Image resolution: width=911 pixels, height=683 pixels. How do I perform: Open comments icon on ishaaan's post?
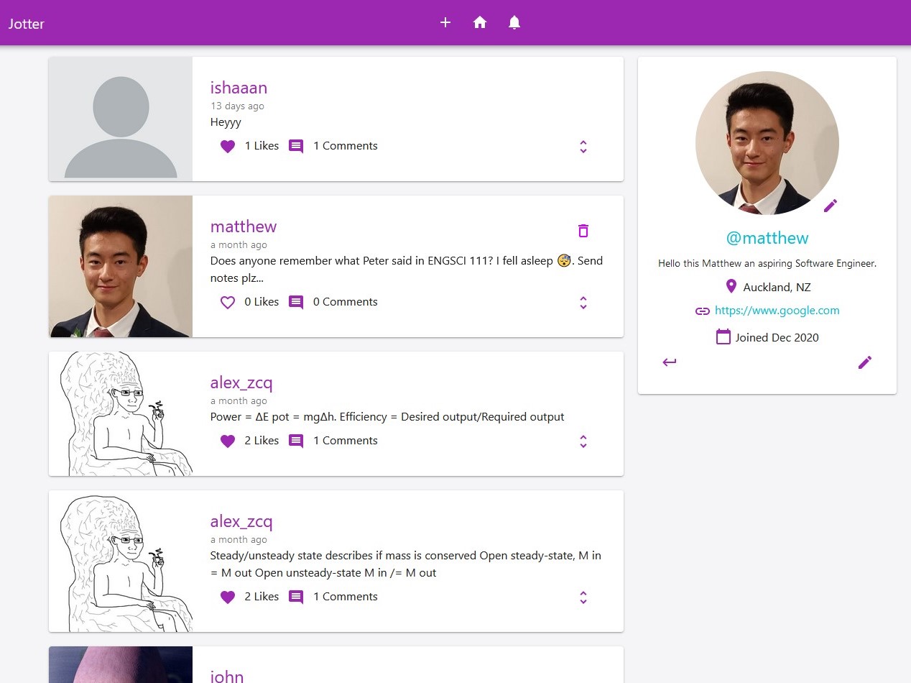[296, 146]
